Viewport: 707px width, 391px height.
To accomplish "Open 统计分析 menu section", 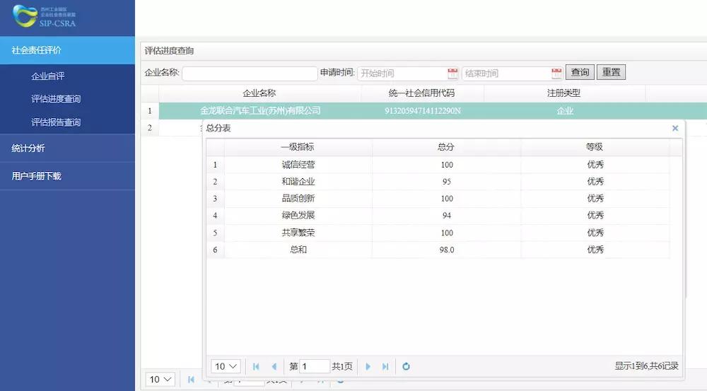I will (x=67, y=148).
